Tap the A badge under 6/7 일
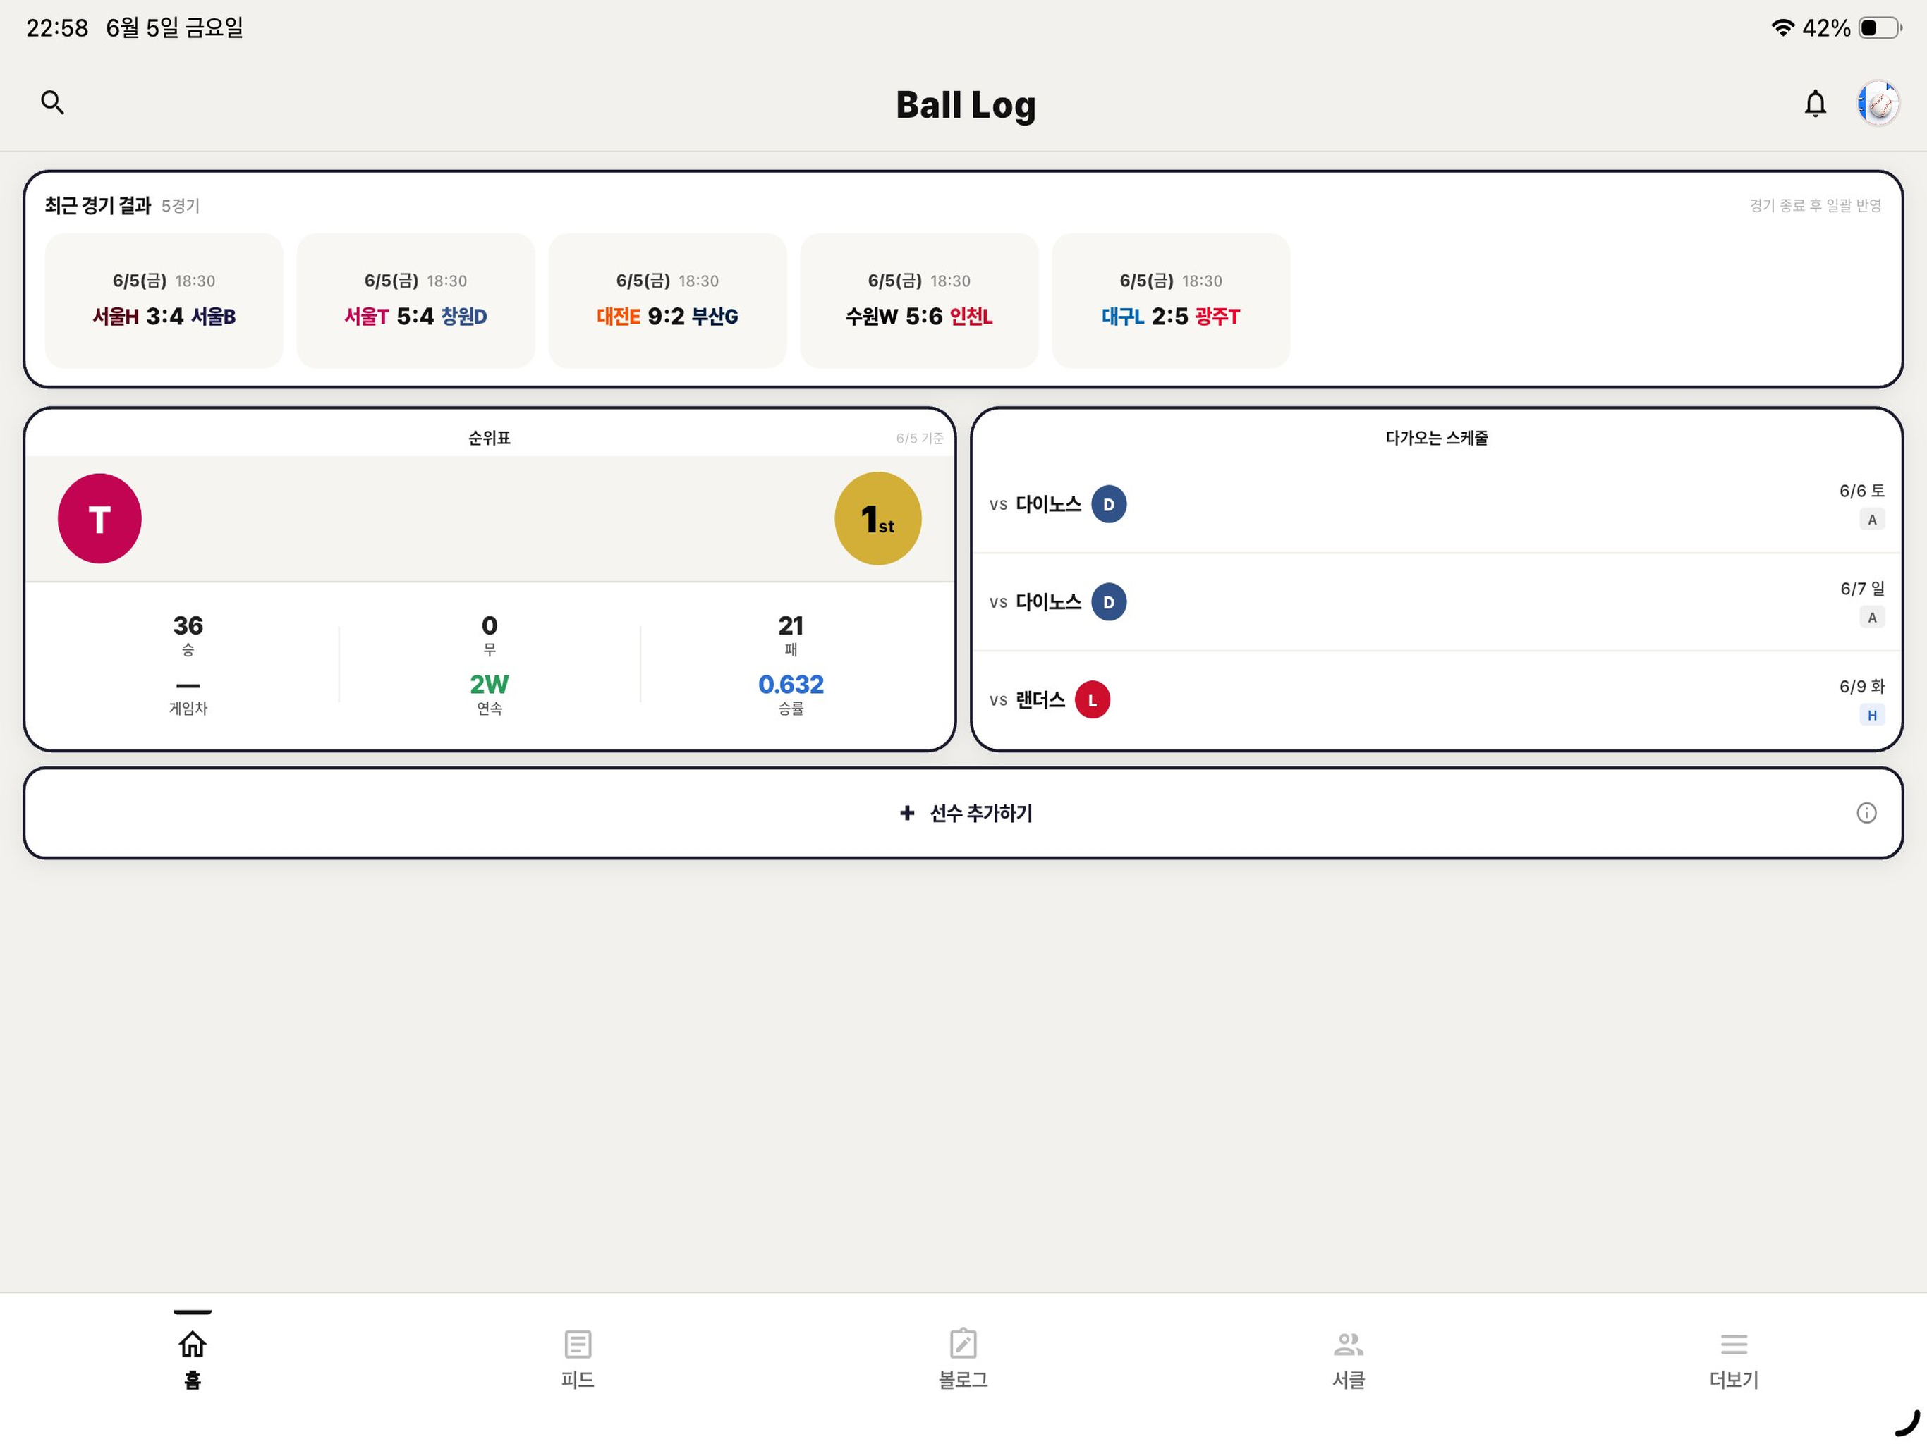This screenshot has width=1927, height=1444. click(1871, 618)
